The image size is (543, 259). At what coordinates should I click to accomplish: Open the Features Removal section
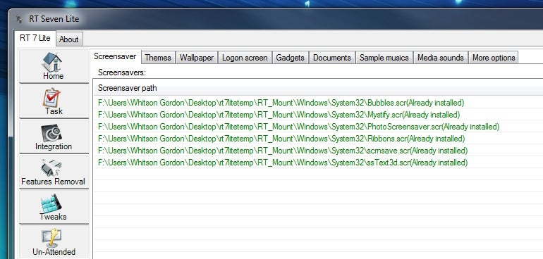[x=54, y=172]
